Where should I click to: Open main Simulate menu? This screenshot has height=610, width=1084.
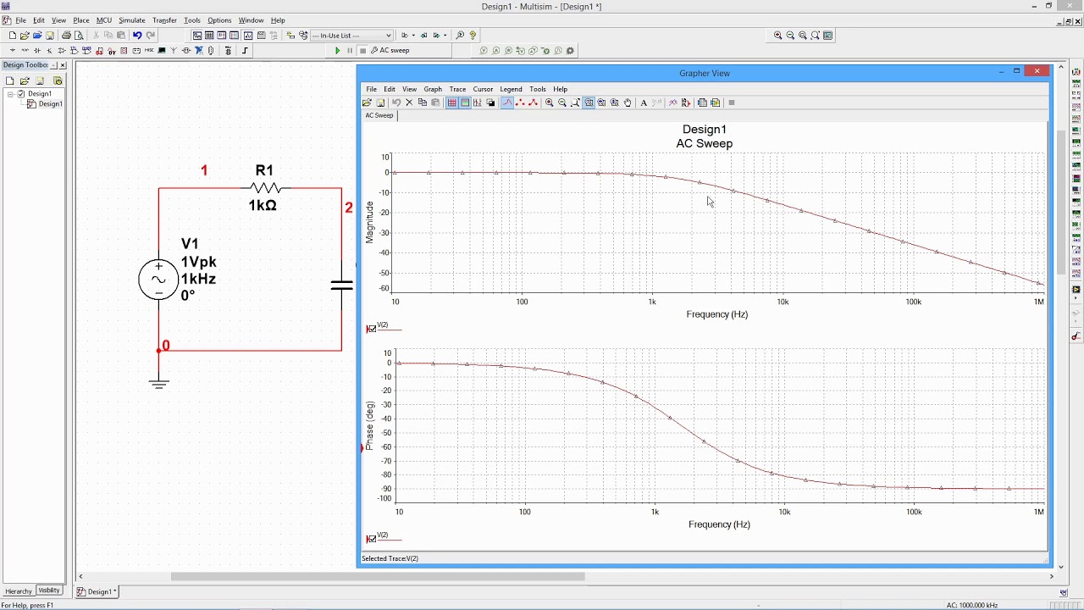point(131,20)
